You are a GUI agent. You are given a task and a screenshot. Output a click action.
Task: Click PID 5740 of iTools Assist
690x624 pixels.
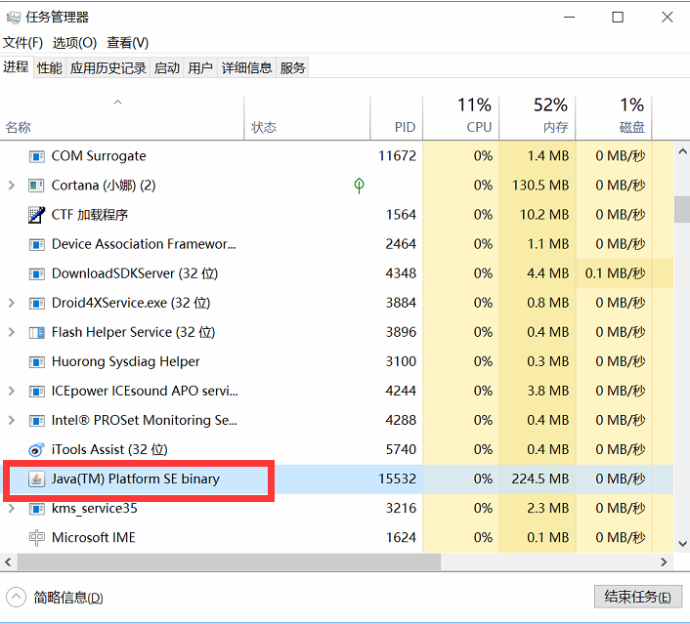point(401,449)
